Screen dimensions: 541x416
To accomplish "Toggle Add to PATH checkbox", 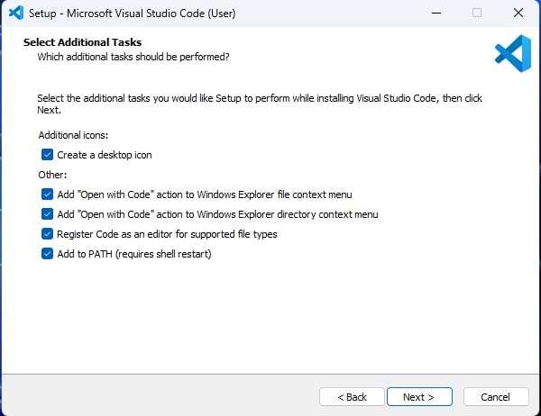I will coord(47,254).
